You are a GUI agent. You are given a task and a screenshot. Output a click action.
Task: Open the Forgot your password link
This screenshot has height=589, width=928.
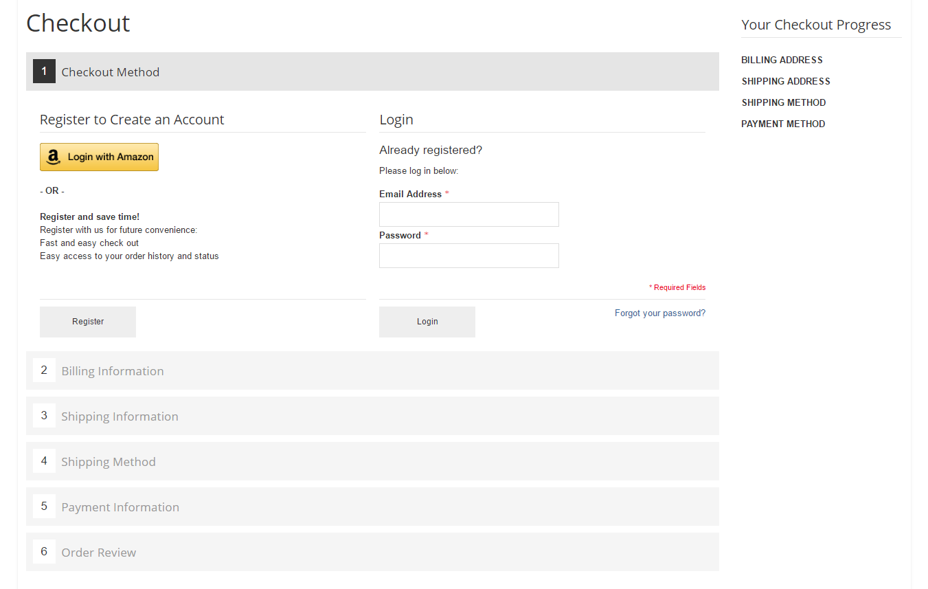[x=659, y=313]
